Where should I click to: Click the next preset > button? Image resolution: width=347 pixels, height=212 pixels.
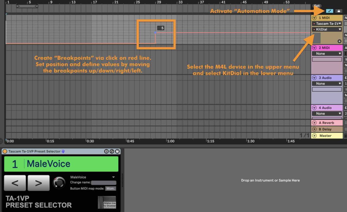(39, 183)
